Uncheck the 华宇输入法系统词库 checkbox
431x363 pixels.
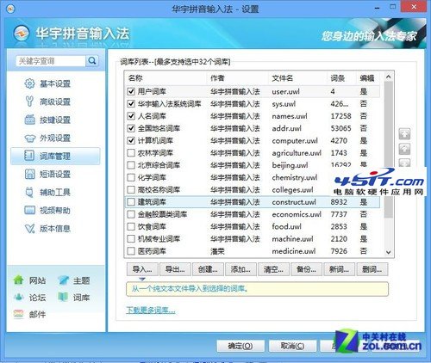pyautogui.click(x=131, y=104)
